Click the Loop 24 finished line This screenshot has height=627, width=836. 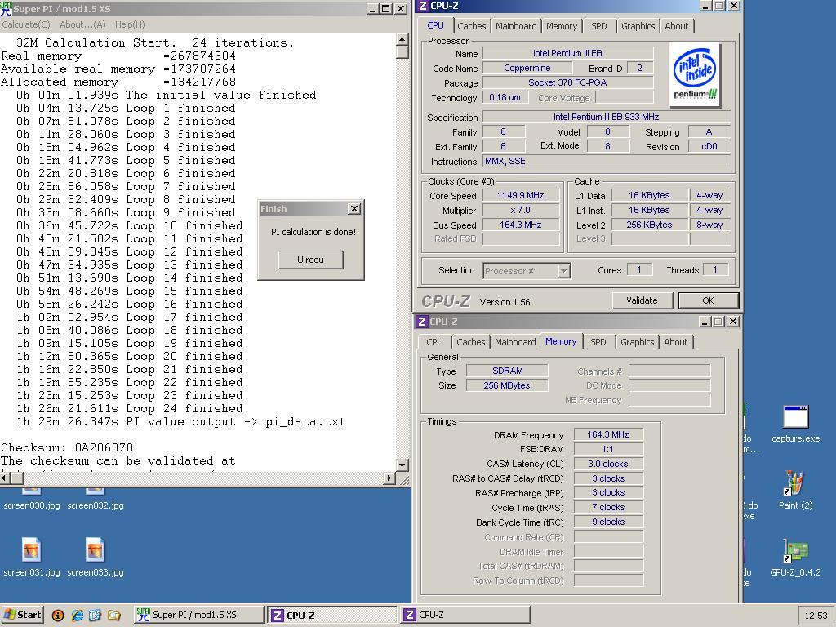130,409
